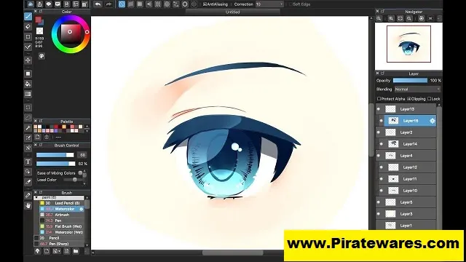
Task: Click the canvas horizontal scrollbar
Action: click(233, 253)
